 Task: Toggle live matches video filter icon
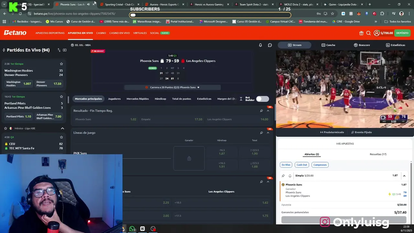tap(65, 50)
